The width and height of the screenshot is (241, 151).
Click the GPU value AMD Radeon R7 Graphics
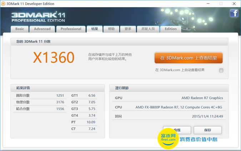tap(202, 98)
